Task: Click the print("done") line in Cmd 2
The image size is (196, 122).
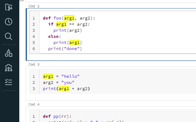Action: coord(65,49)
